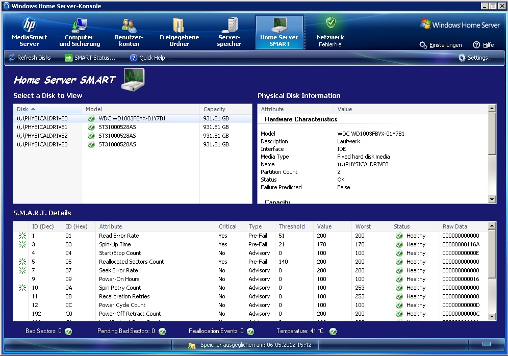Image resolution: width=508 pixels, height=356 pixels.
Task: Click Raw Data column header
Action: click(463, 226)
